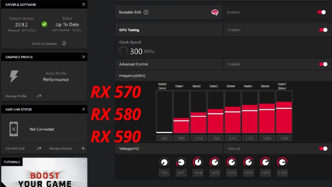Click the Get AMD Link arrow icon
This screenshot has width=332, height=187.
39,148
